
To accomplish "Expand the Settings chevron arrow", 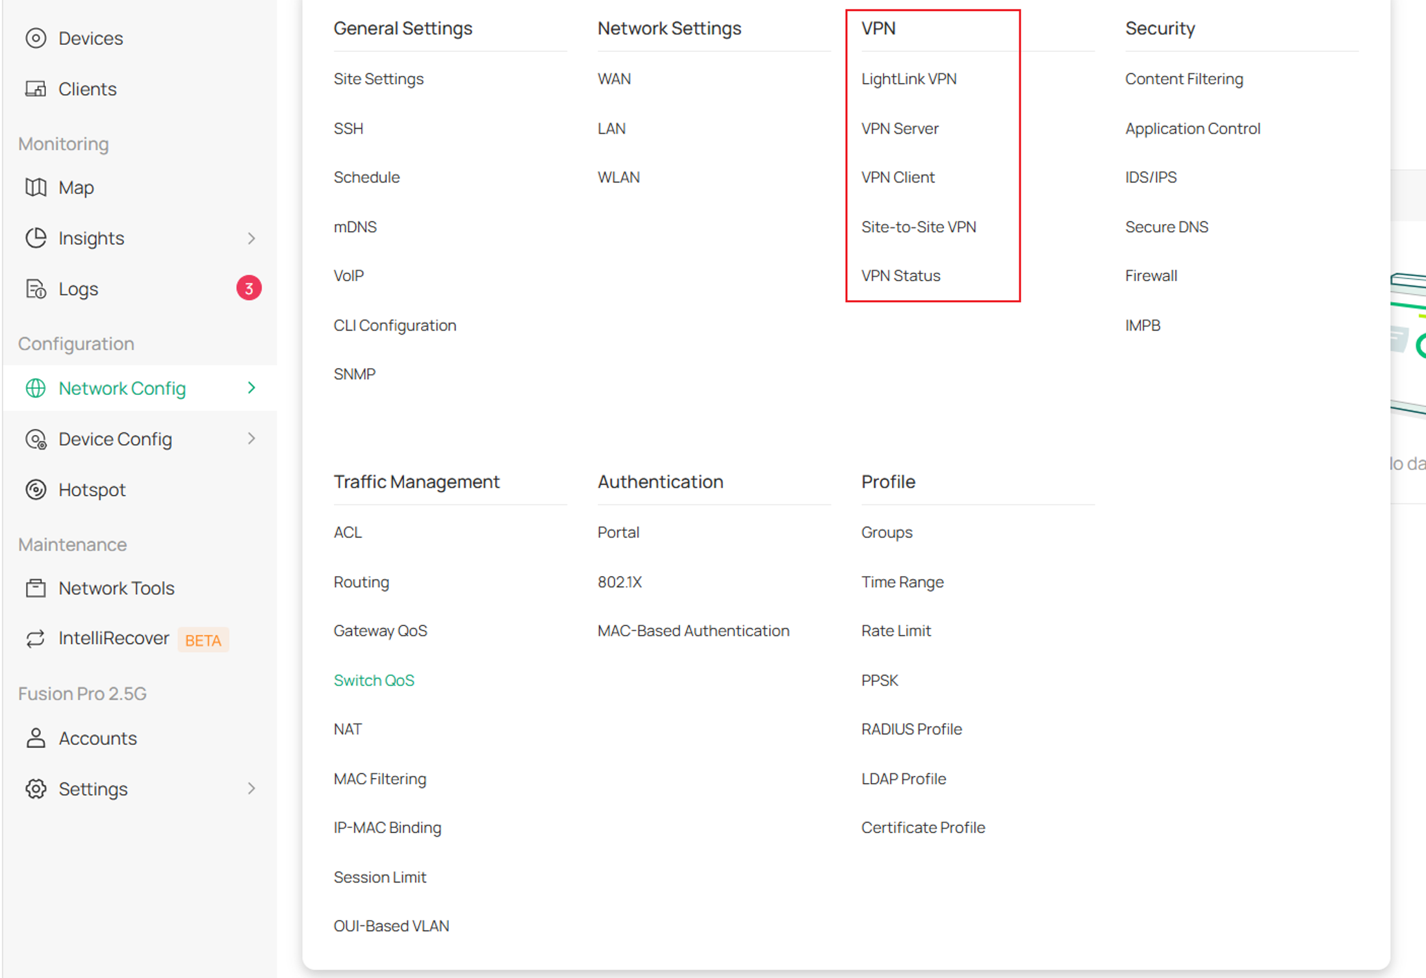I will pyautogui.click(x=252, y=788).
